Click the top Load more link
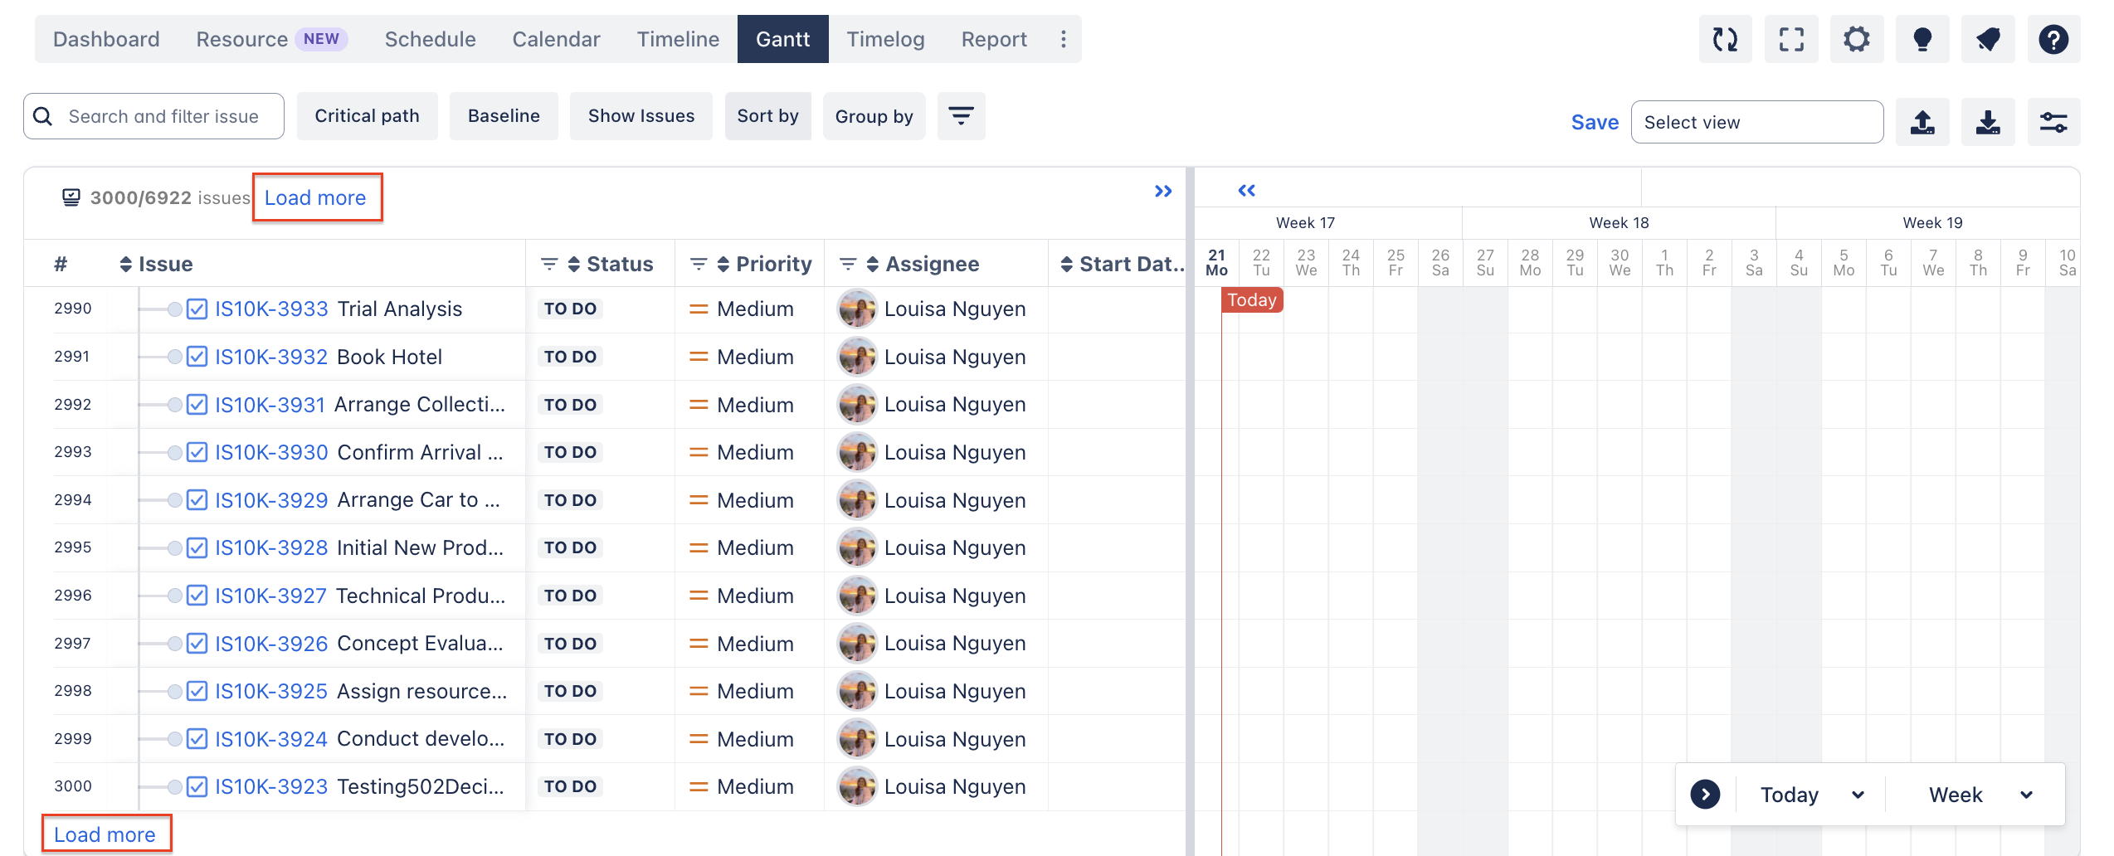The image size is (2114, 856). (315, 197)
